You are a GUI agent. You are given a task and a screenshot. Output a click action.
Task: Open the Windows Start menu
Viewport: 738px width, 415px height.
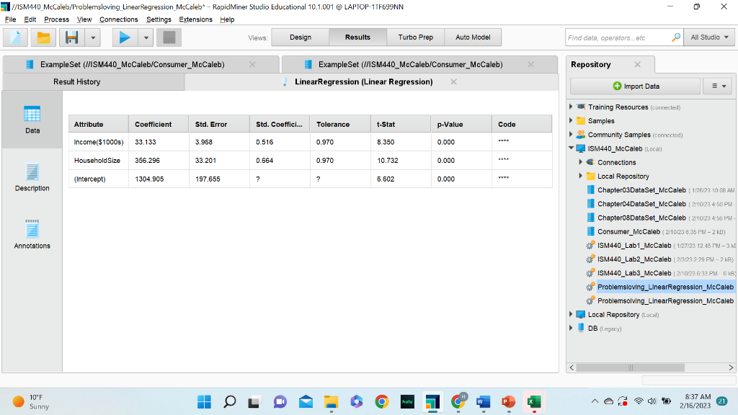204,402
